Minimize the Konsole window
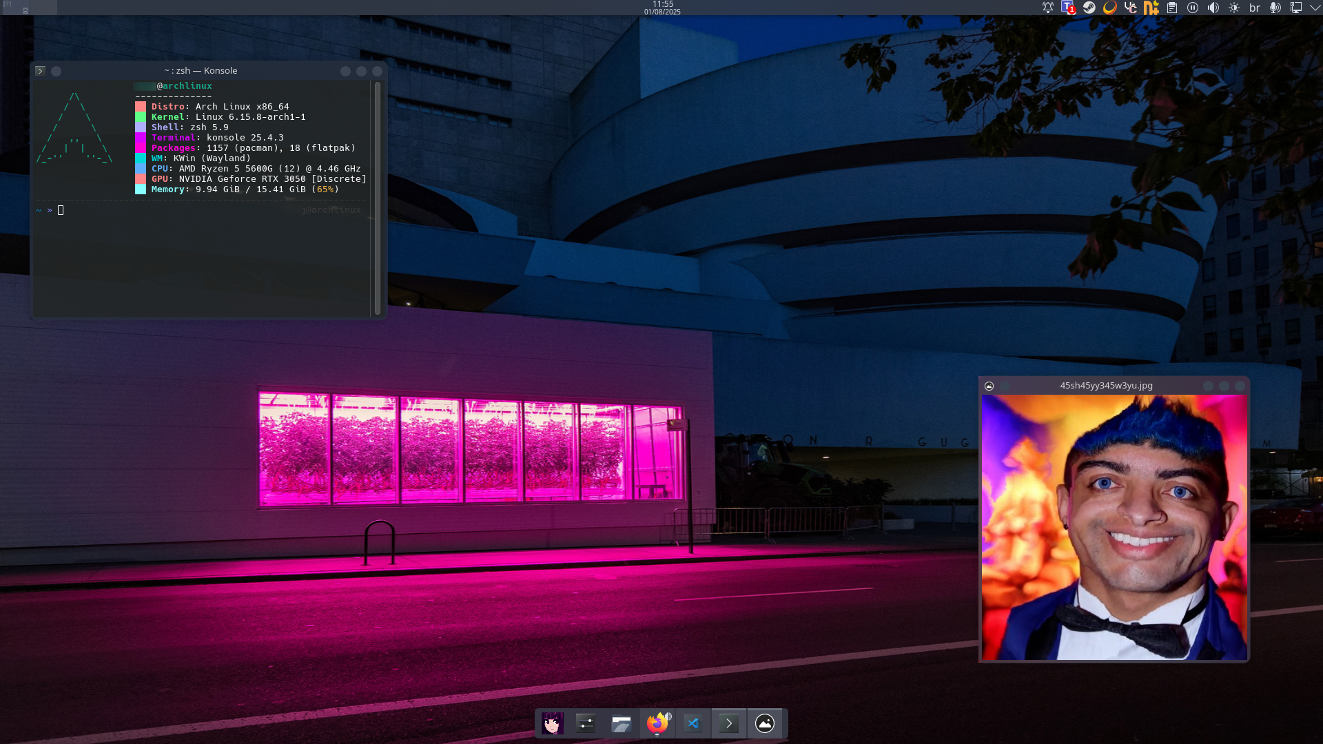This screenshot has height=744, width=1323. click(x=345, y=71)
